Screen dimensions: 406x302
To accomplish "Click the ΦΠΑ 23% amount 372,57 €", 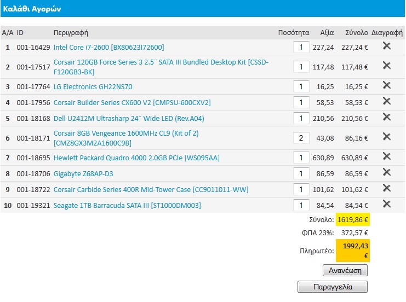I will tap(354, 233).
